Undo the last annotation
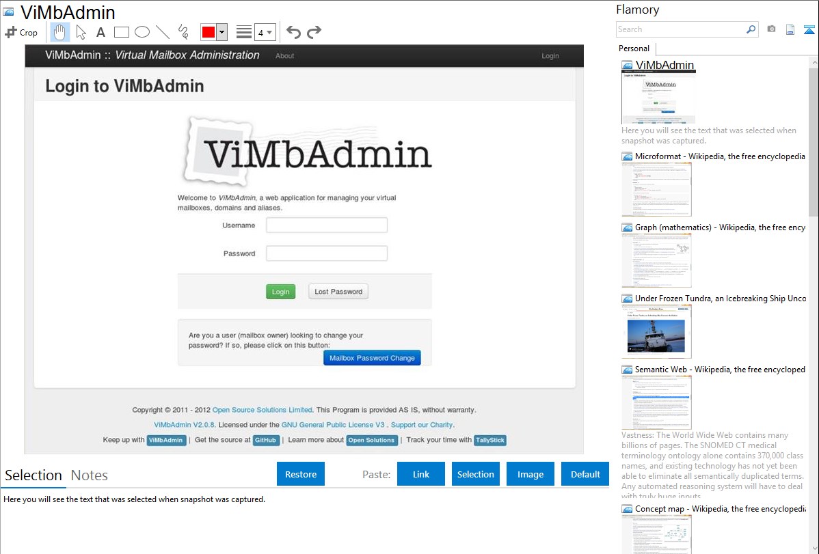This screenshot has width=819, height=554. pos(293,32)
